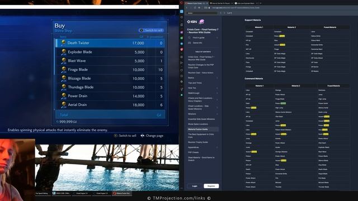Click the Login button
This screenshot has width=358, height=201.
tap(195, 186)
